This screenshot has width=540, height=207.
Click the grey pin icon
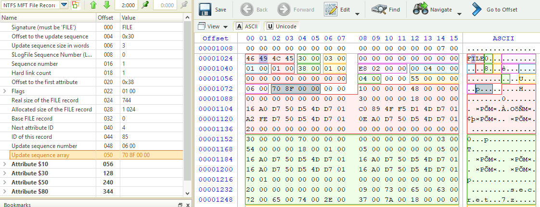coord(185,5)
